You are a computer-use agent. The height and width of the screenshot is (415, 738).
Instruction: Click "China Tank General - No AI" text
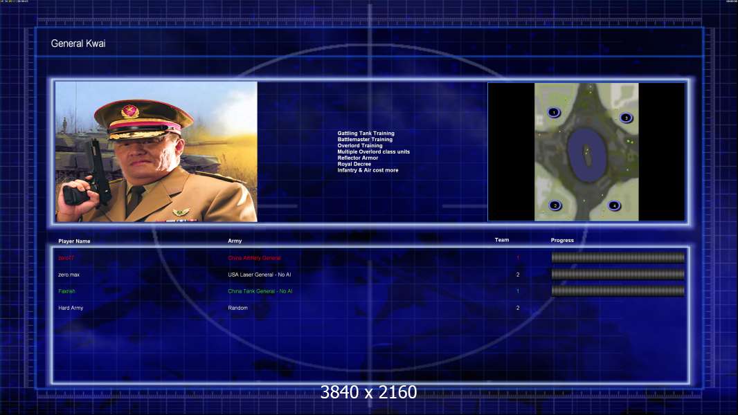[x=260, y=291]
